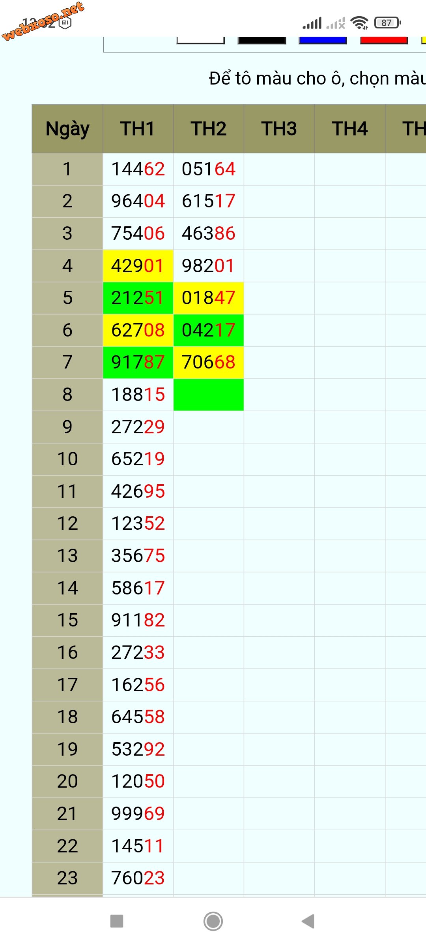Click the cell with value 64558
426x948 pixels.
138,717
